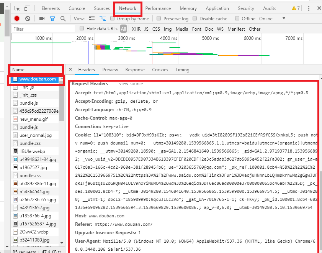Toggle the waterfall overview view icon
The height and width of the screenshot is (253, 322).
tap(103, 18)
